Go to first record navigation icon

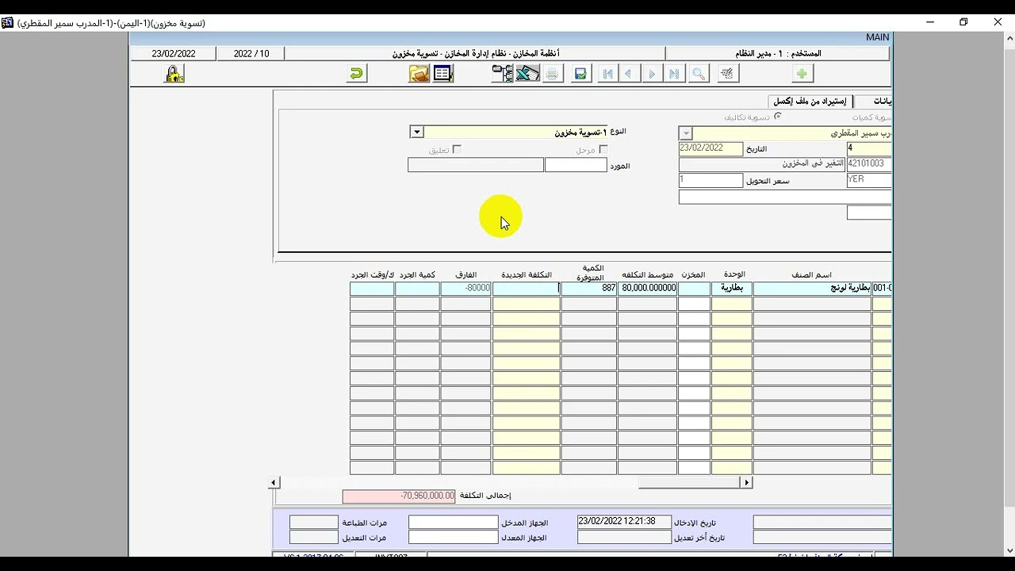[x=608, y=74]
